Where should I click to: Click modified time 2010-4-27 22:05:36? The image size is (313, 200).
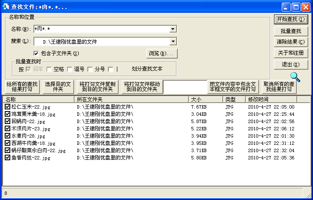coord(271,158)
